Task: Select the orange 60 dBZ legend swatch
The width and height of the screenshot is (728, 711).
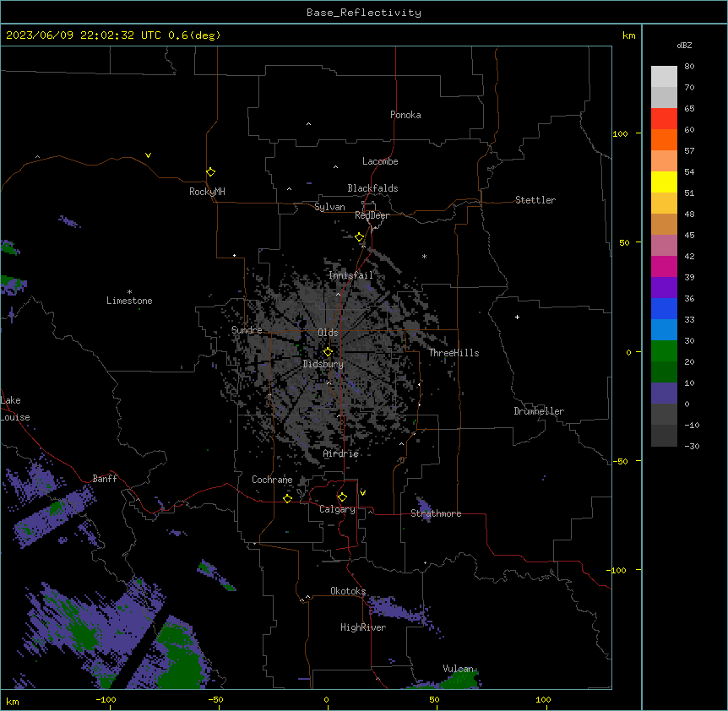Action: tap(664, 139)
